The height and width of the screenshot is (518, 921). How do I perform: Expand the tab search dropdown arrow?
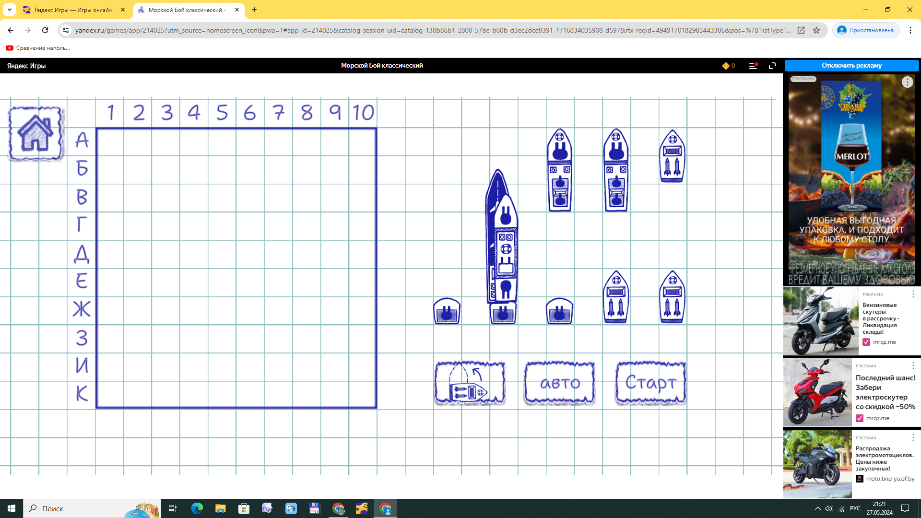coord(9,10)
